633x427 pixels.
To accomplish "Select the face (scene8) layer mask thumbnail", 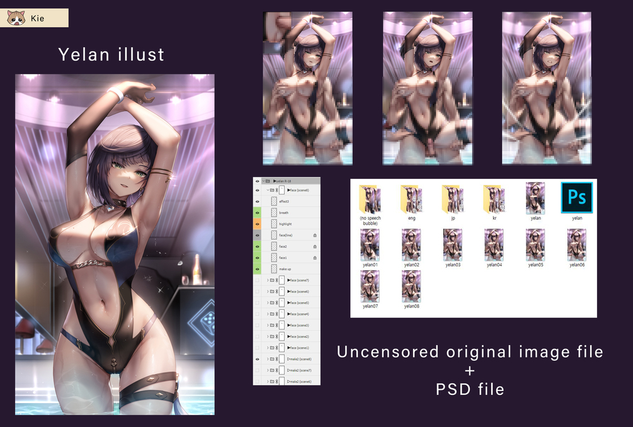I will click(282, 190).
